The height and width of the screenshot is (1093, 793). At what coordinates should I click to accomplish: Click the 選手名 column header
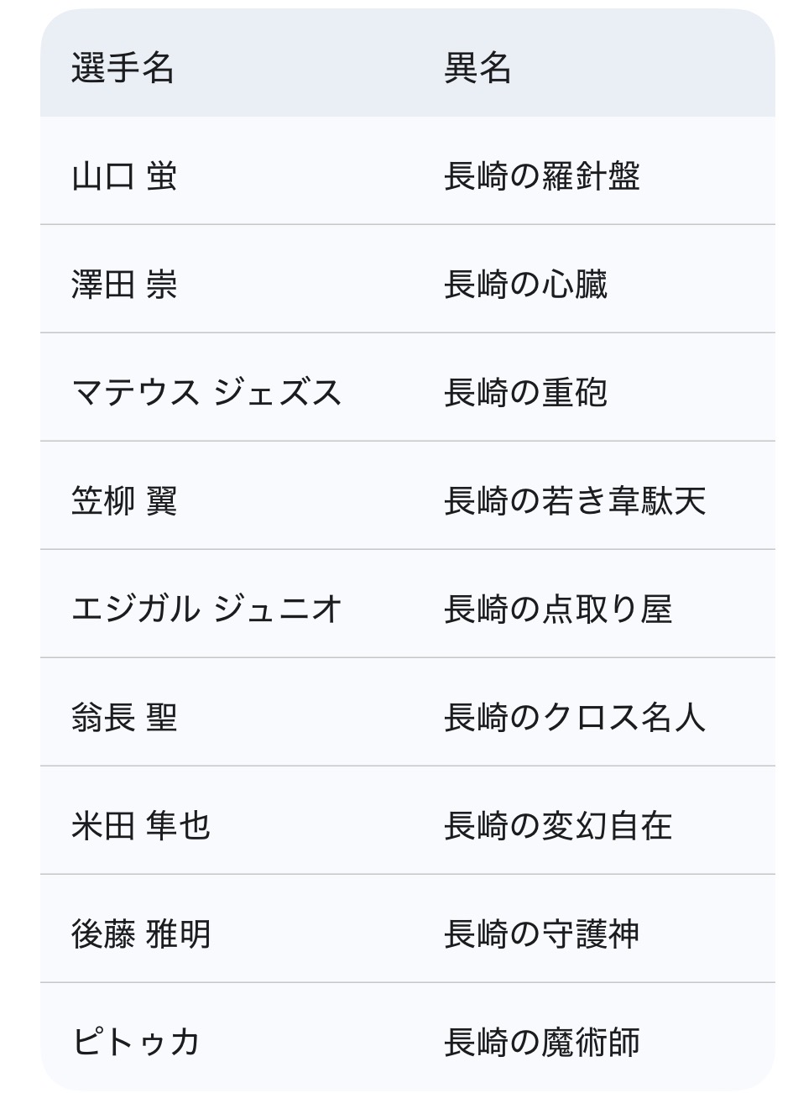click(x=123, y=67)
